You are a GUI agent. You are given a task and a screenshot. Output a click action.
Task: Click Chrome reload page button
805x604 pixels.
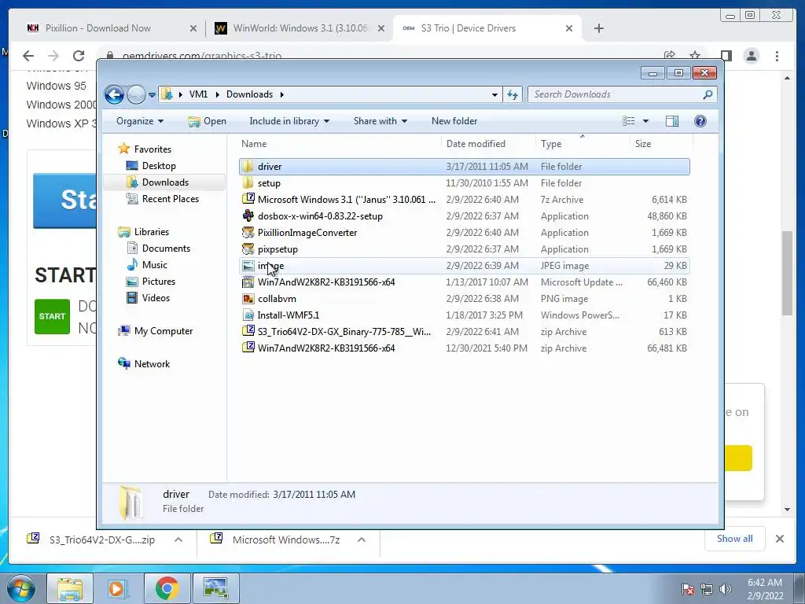78,56
